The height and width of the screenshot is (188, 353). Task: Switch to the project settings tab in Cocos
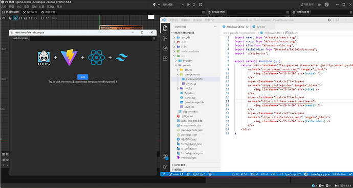[48, 12]
